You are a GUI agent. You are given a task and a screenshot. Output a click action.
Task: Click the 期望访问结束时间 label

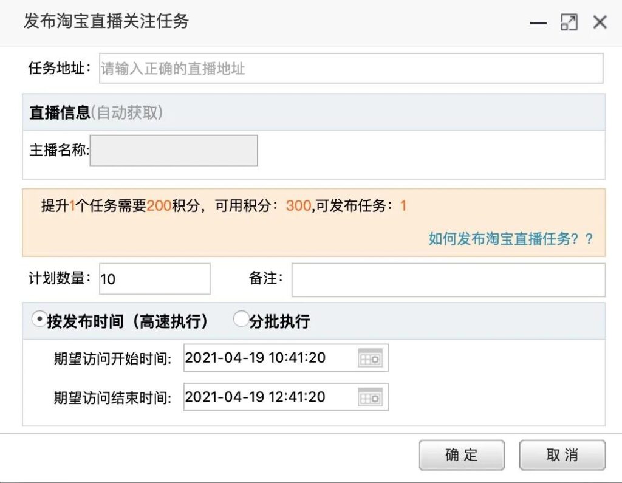tap(112, 398)
